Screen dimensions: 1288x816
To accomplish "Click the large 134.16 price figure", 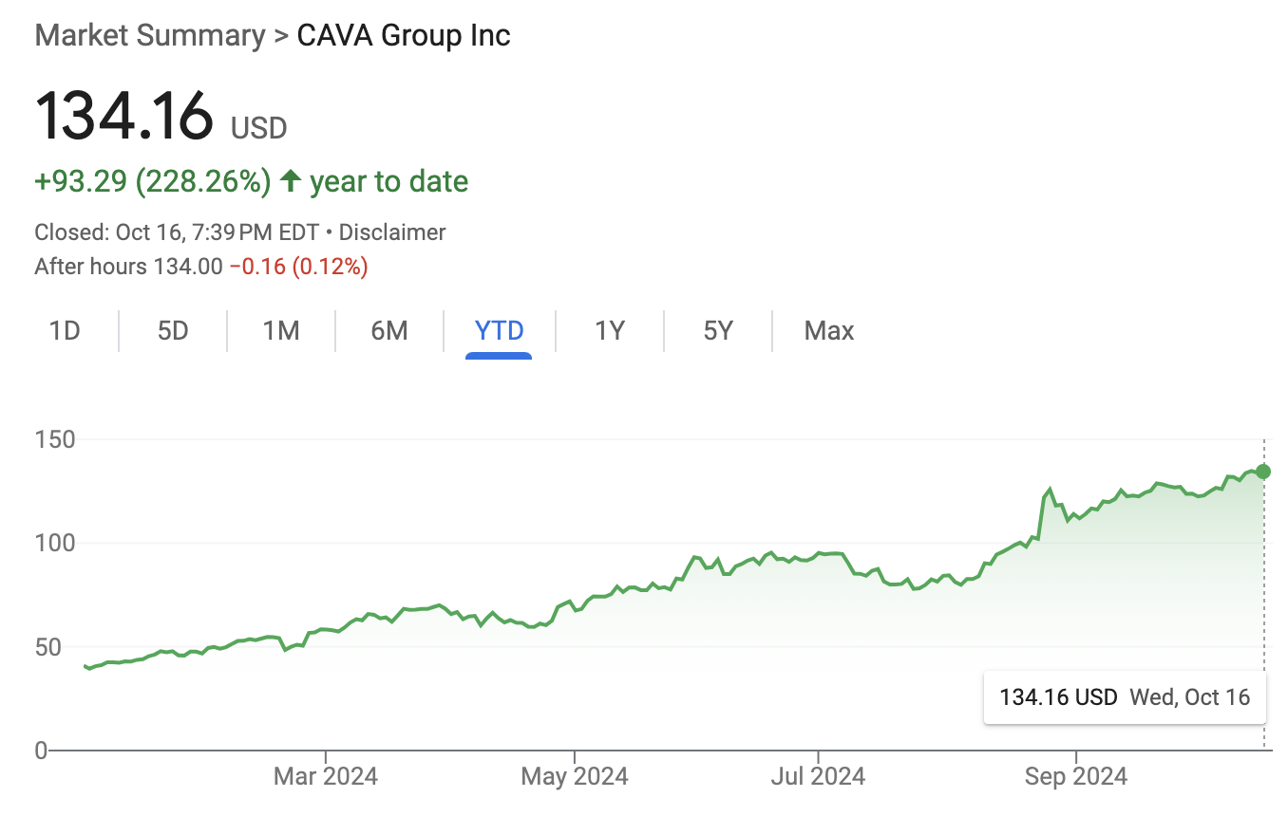I will point(124,117).
